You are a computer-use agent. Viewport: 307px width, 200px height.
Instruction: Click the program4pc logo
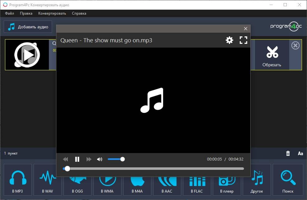coord(286,26)
